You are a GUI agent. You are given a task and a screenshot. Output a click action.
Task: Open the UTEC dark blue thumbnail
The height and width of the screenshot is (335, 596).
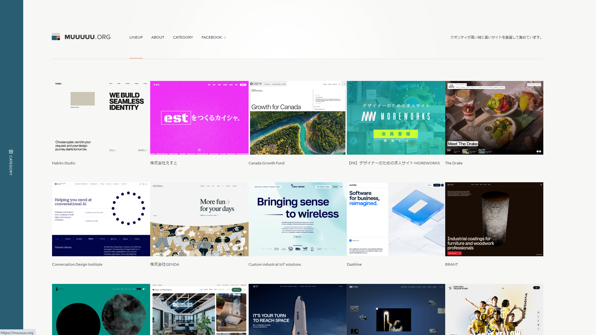(396, 309)
